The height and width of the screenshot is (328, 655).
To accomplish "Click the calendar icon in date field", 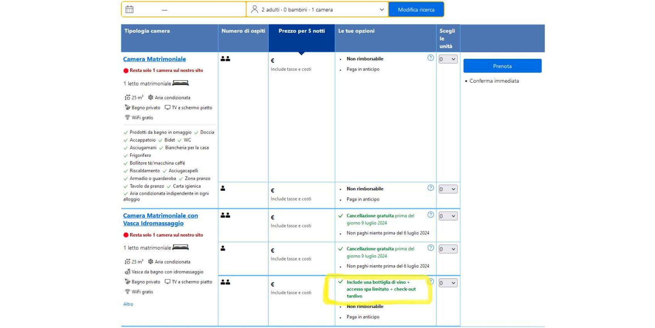I will (x=130, y=10).
